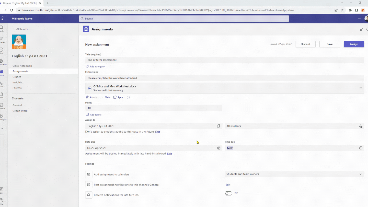Click the Assignments backpack icon in the header
Viewport: 368px width, 207px height.
(86, 29)
